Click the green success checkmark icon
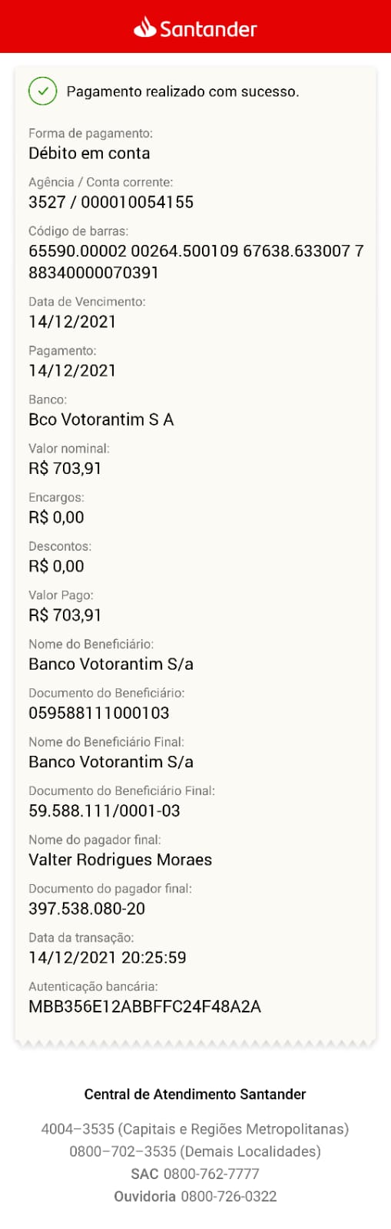Image resolution: width=391 pixels, height=1229 pixels. (43, 91)
